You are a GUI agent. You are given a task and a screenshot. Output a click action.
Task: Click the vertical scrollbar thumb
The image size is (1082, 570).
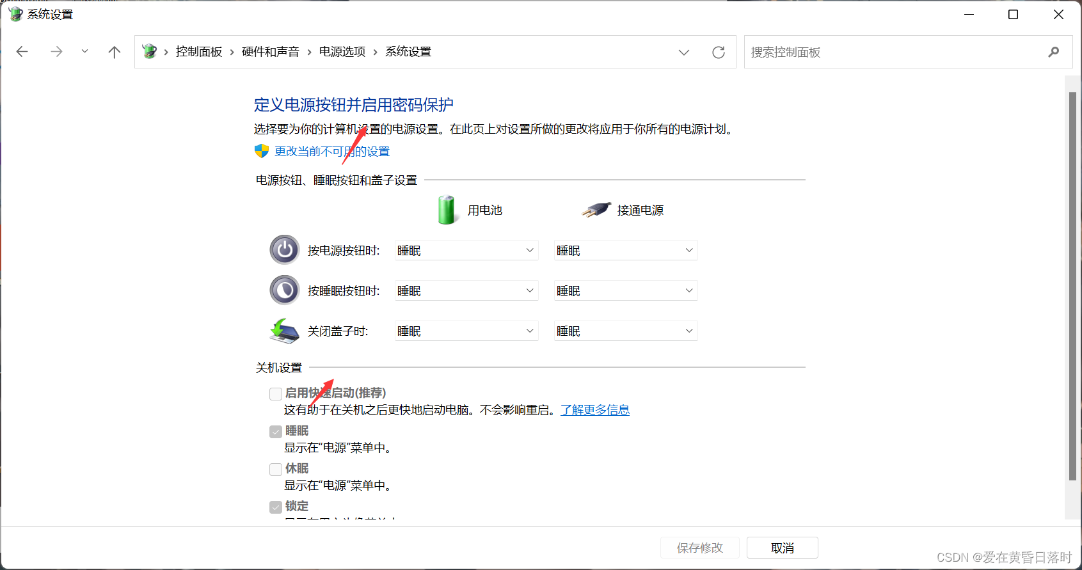click(1072, 286)
